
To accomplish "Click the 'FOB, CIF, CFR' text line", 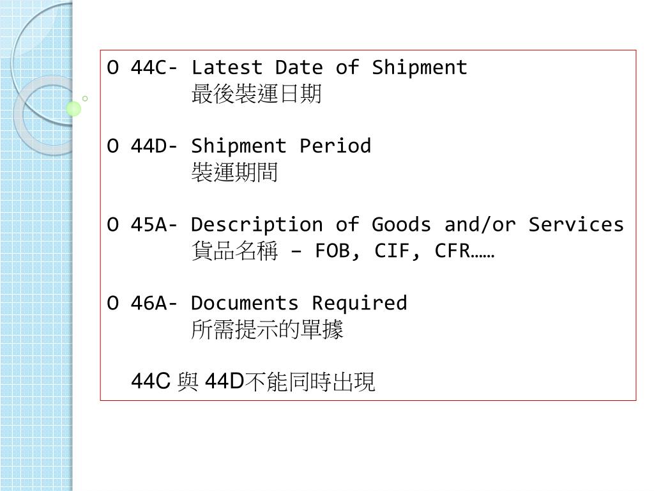I will coord(404,251).
